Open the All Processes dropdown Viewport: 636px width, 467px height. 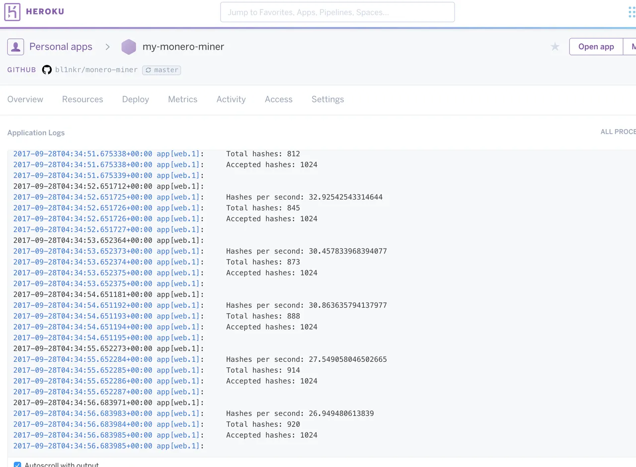click(618, 132)
